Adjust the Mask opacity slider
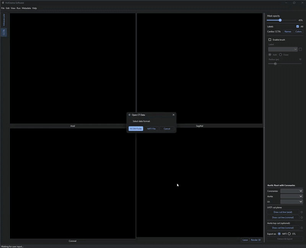 click(281, 20)
